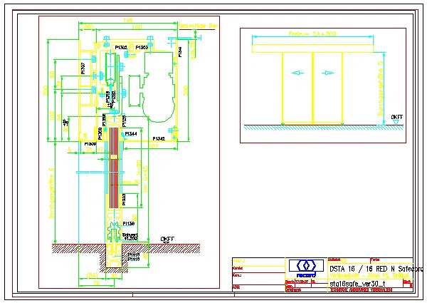Click the P1342 part label
The width and height of the screenshot is (427, 303).
pyautogui.click(x=159, y=138)
